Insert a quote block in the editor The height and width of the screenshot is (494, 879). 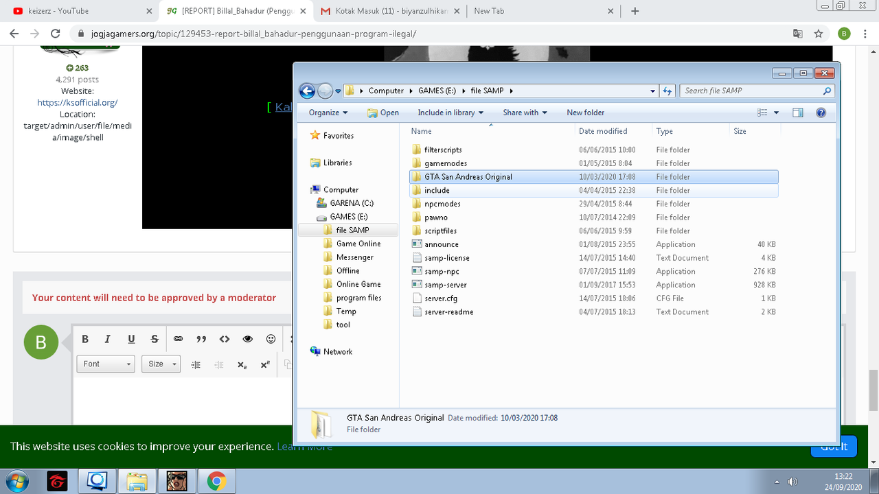[201, 339]
